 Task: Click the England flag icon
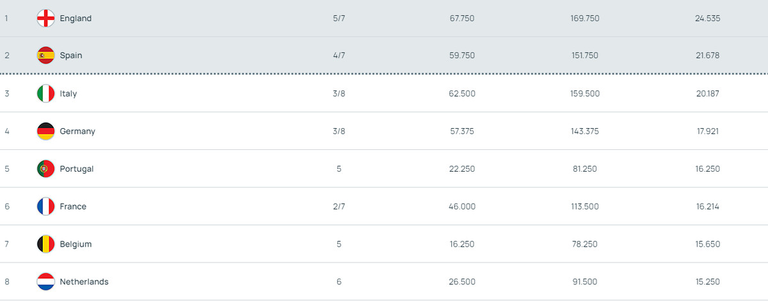pos(45,19)
